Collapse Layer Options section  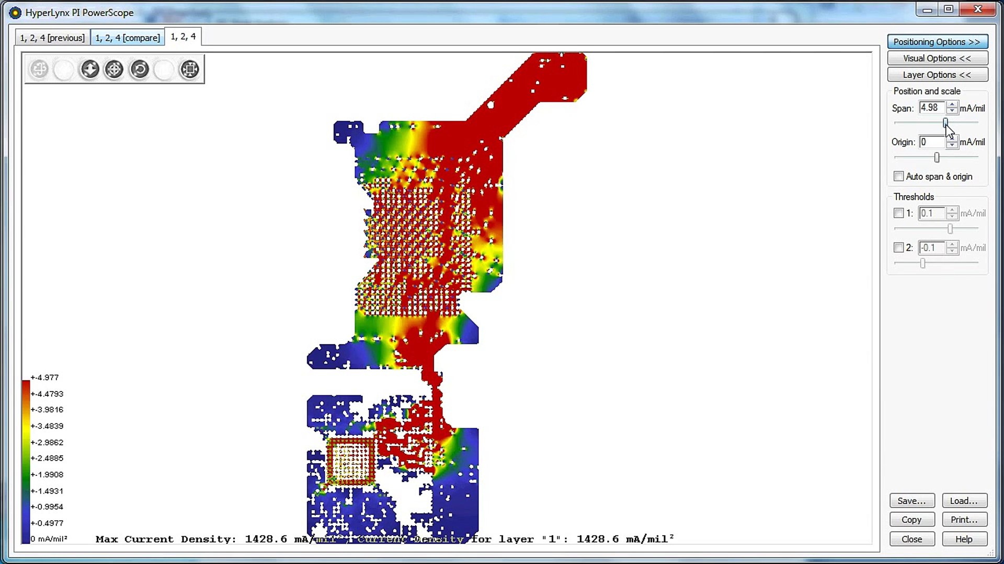pos(937,75)
